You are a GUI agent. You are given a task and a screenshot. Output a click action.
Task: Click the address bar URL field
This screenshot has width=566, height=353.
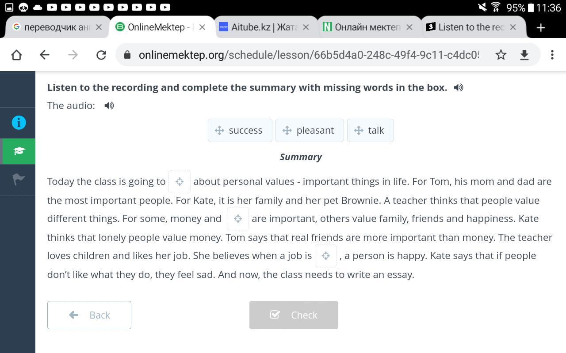coord(308,55)
